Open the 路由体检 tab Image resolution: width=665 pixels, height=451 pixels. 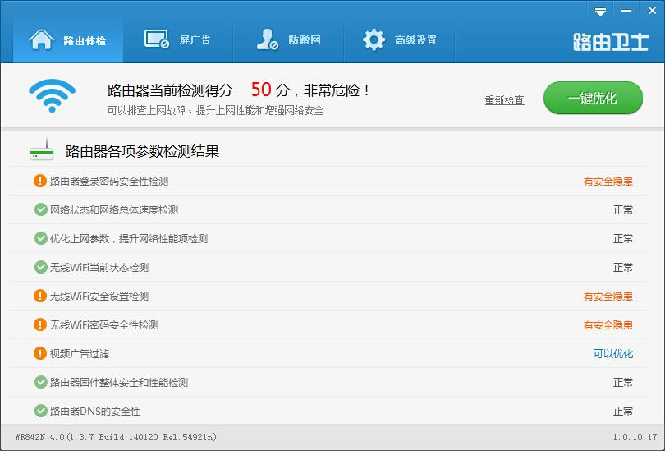coord(67,40)
